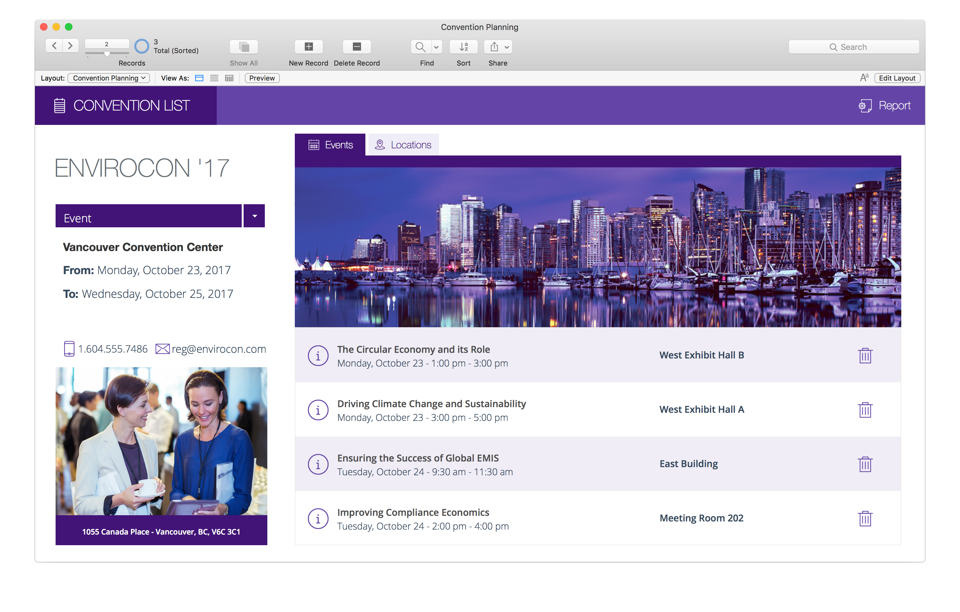Go to the next record with the arrow
The height and width of the screenshot is (612, 960).
pyautogui.click(x=71, y=46)
